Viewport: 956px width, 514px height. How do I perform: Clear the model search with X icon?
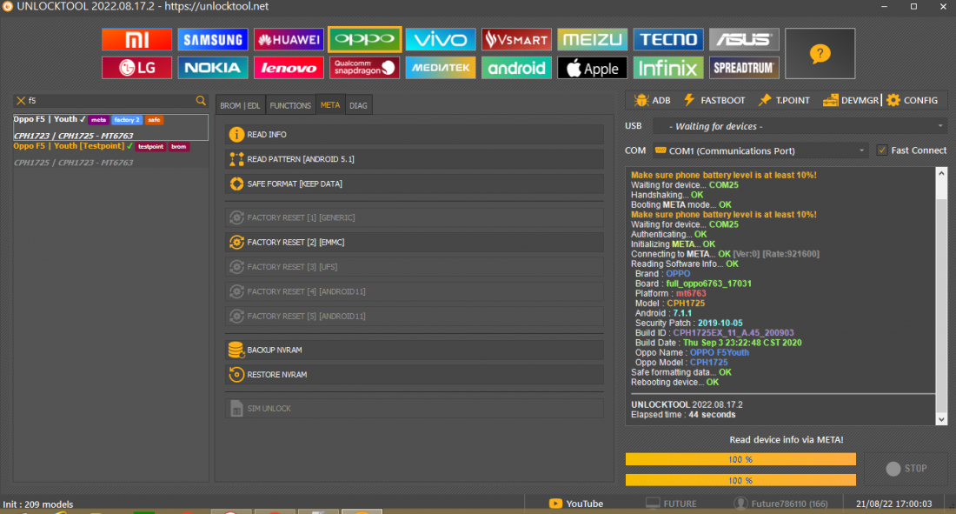pos(21,101)
